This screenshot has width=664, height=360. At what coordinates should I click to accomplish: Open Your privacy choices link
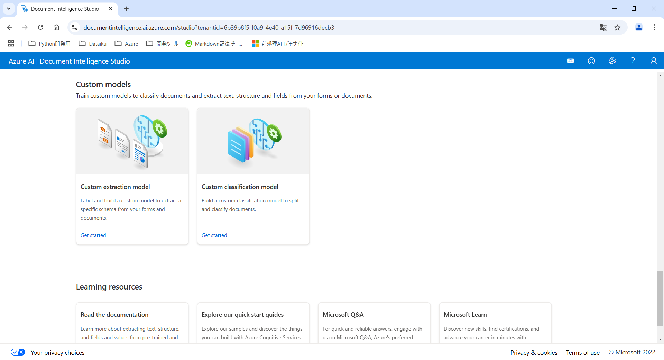[x=57, y=352]
